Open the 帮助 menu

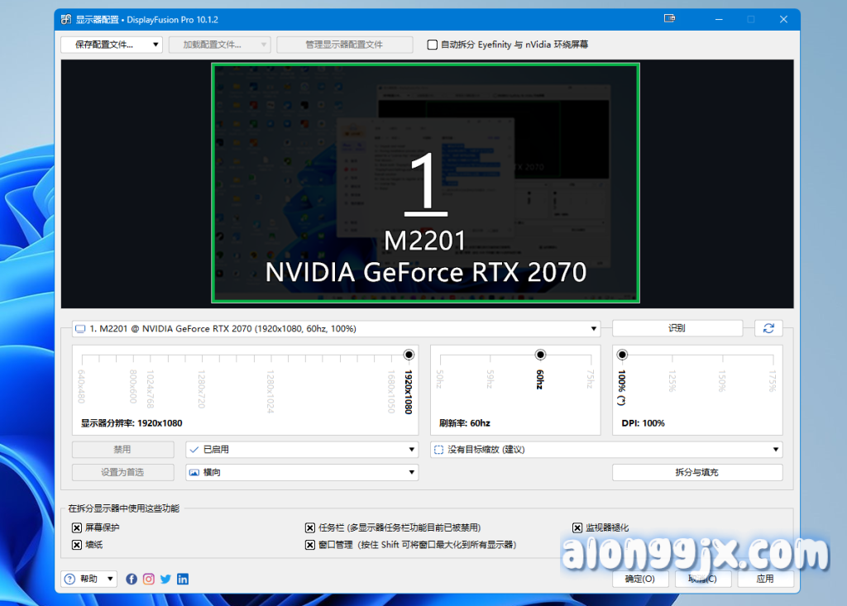[x=89, y=579]
